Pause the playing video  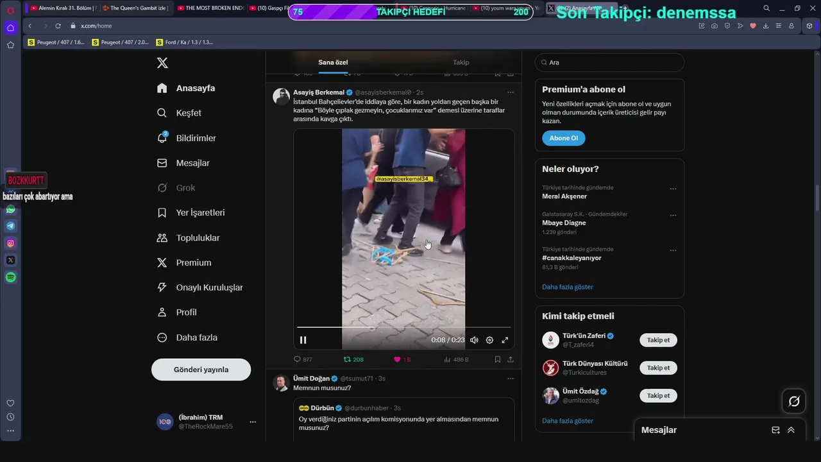[x=303, y=340]
